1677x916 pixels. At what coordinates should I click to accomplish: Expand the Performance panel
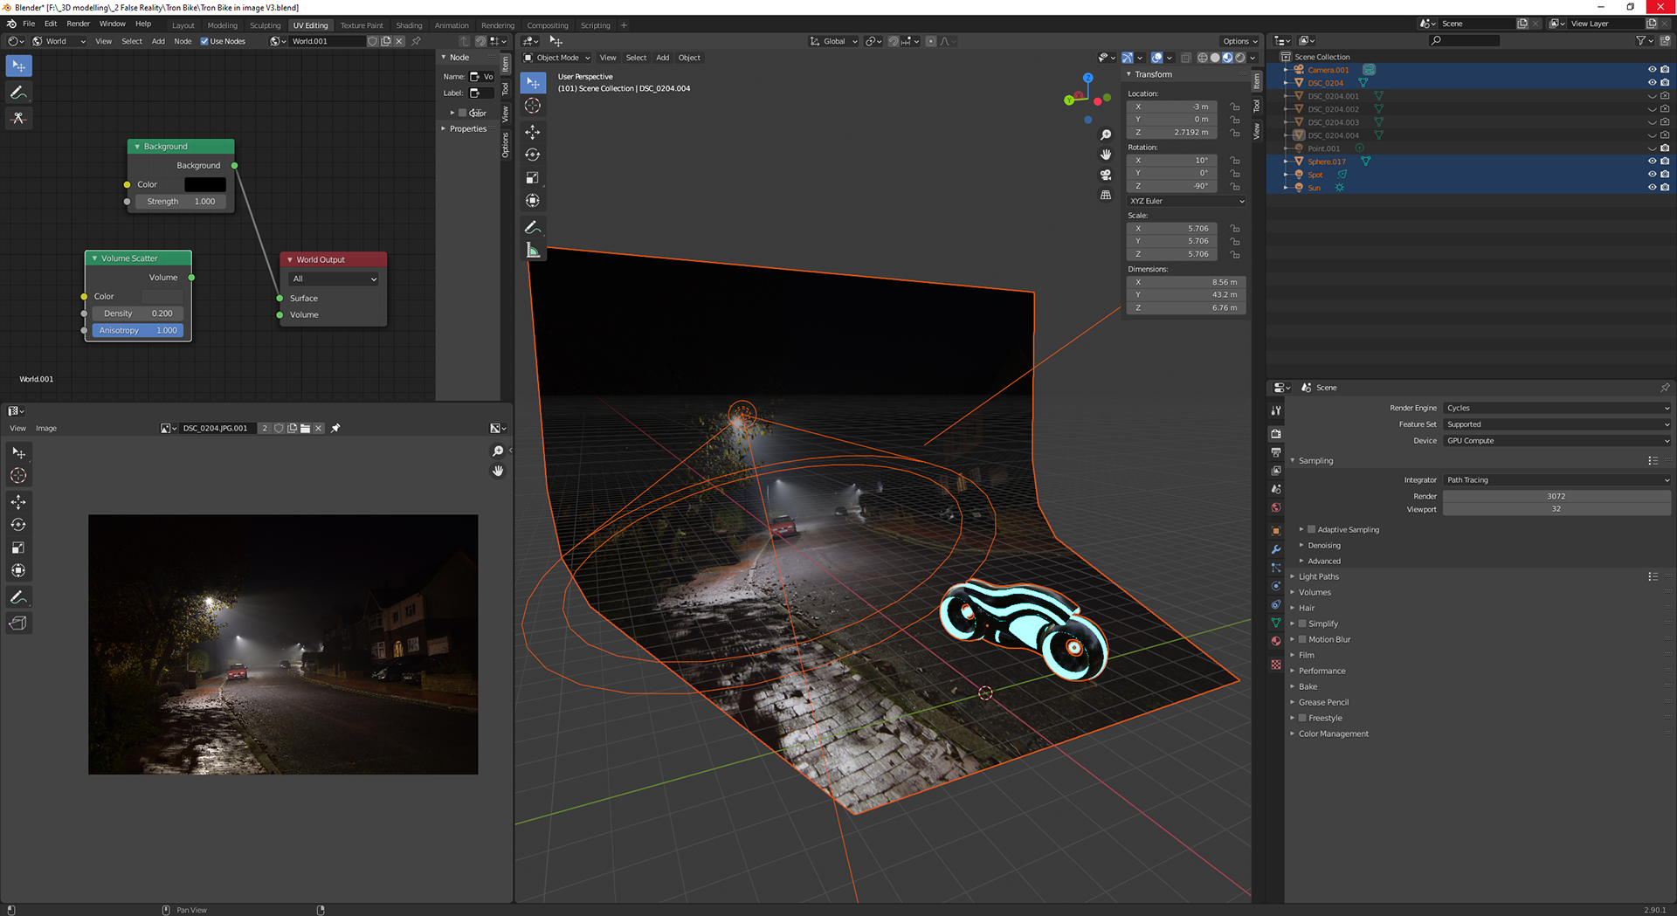(1322, 671)
